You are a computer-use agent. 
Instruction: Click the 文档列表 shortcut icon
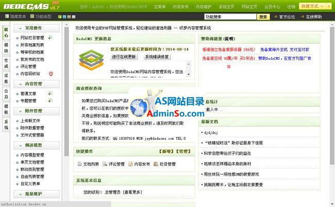click(x=80, y=164)
